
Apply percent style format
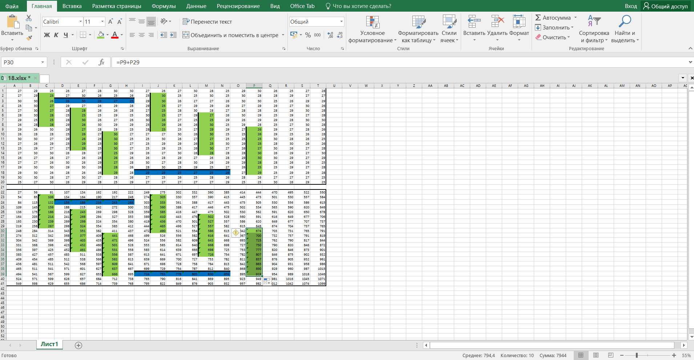[308, 35]
